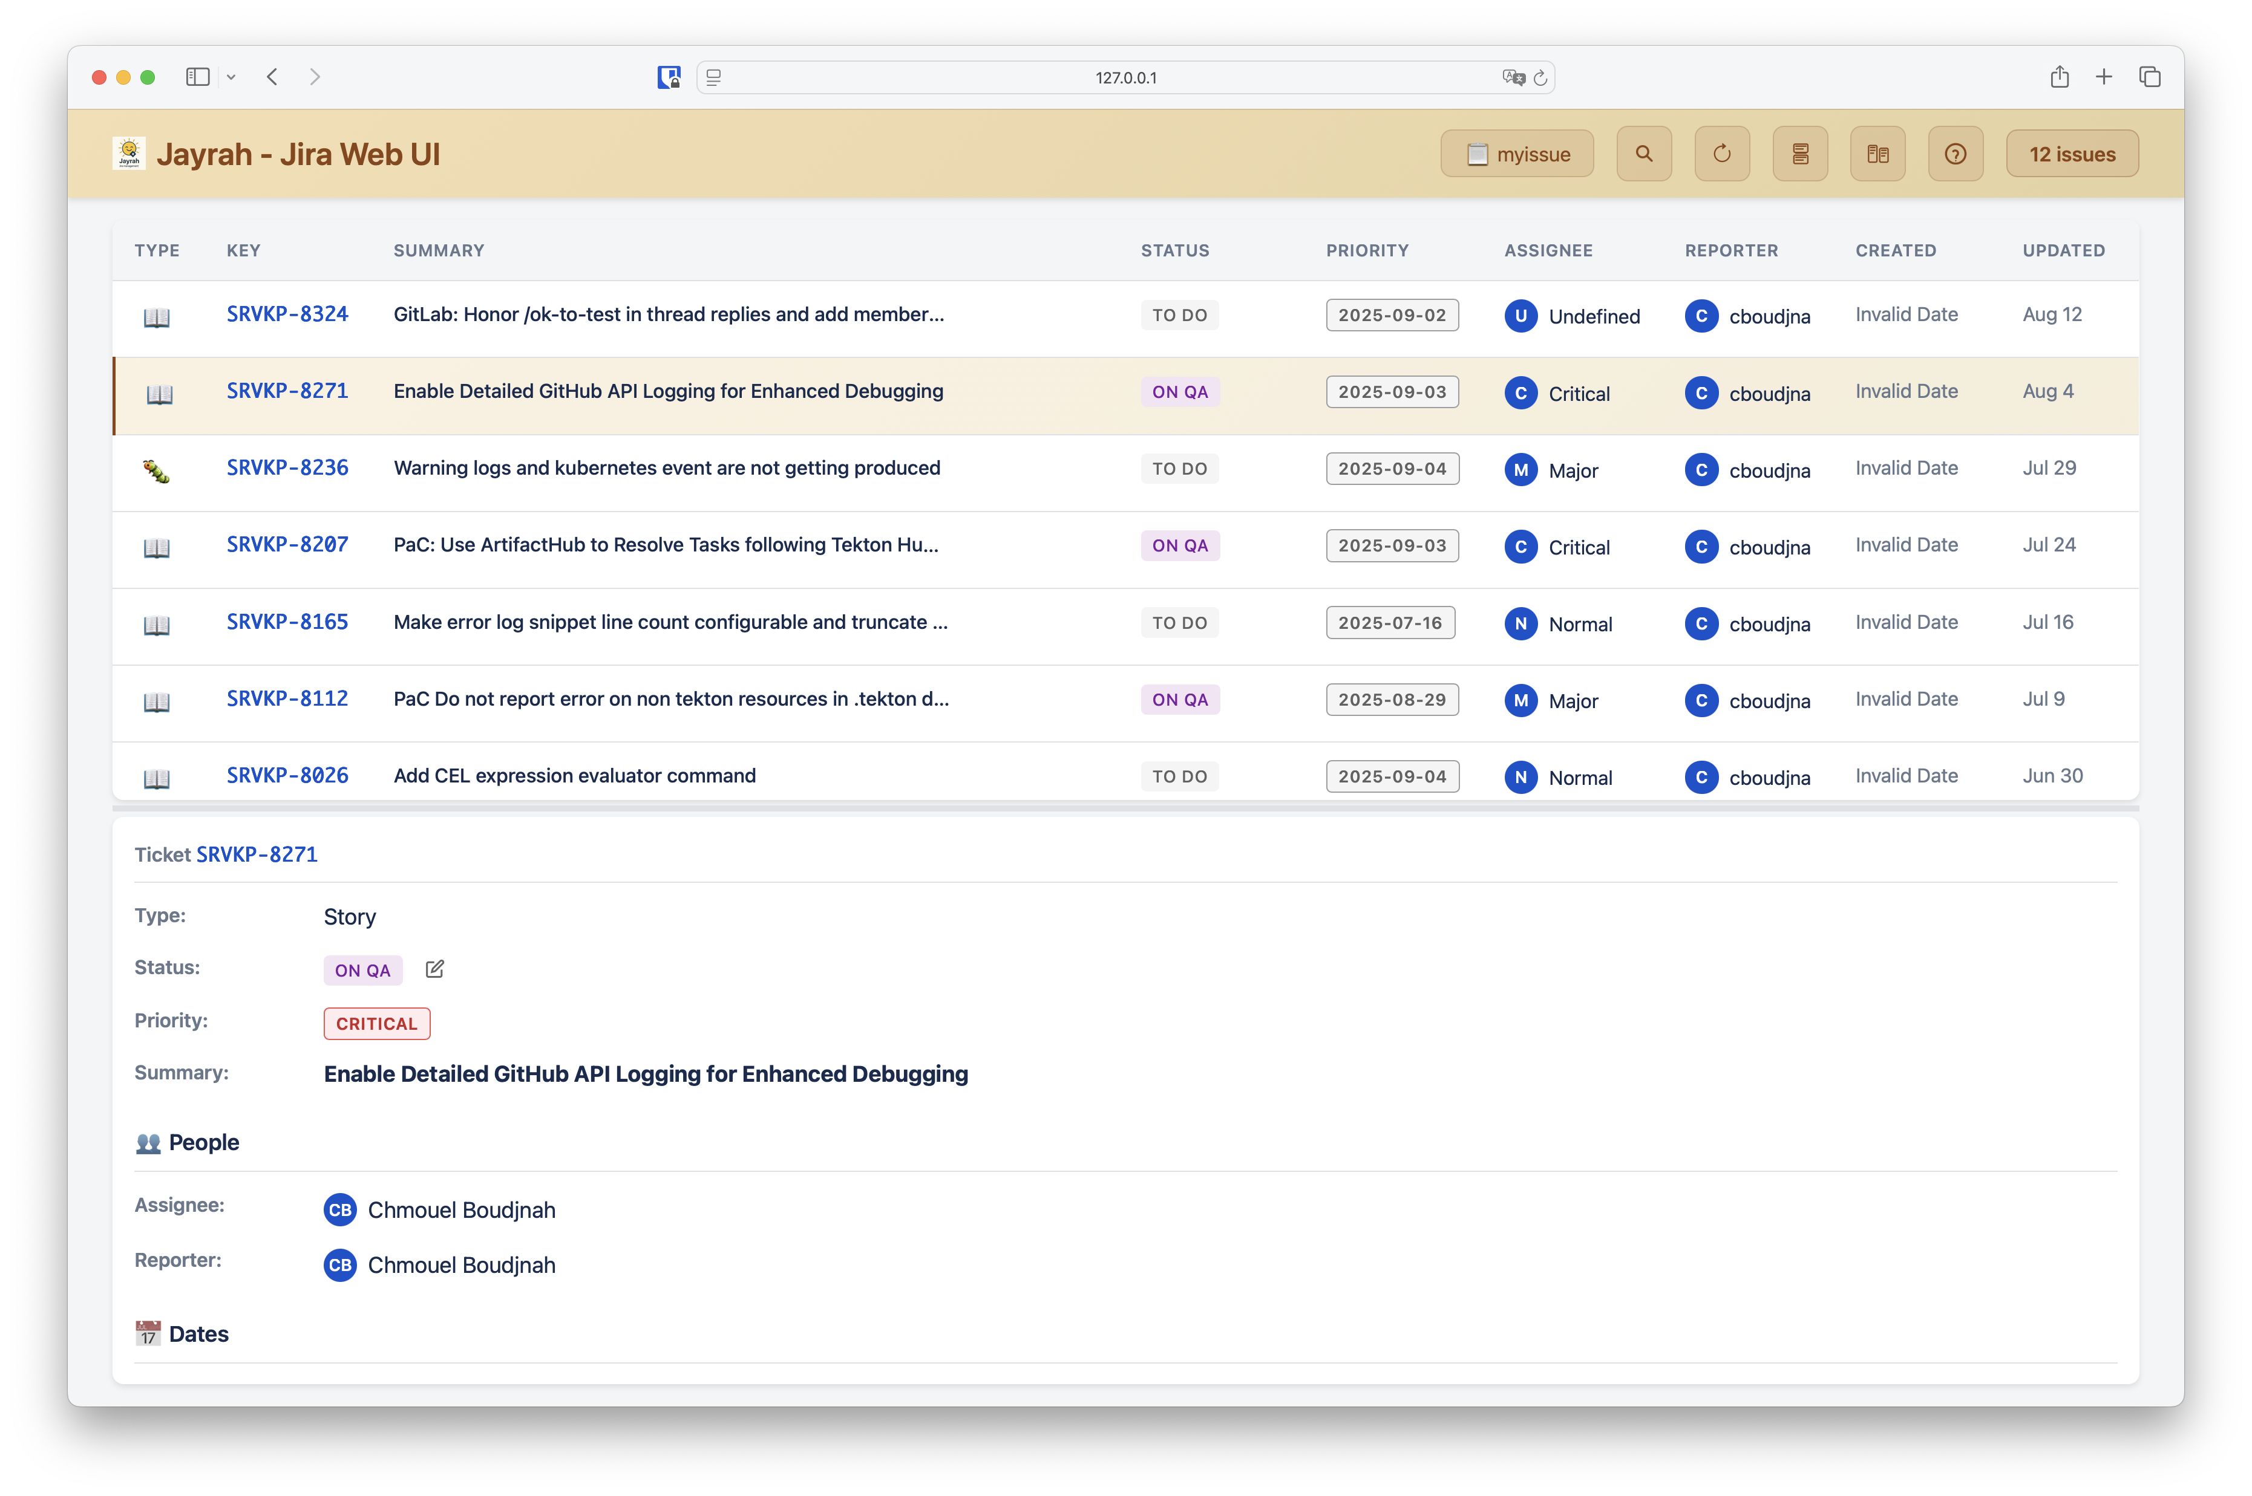Image resolution: width=2252 pixels, height=1496 pixels.
Task: Show tab overview icon in browser
Action: point(2150,76)
